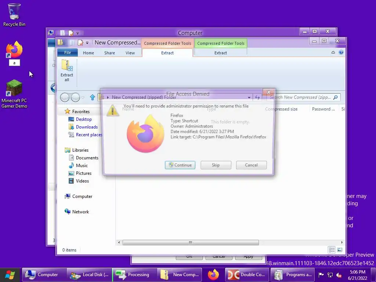Click the large Firefox logo in dialog
Viewport: 376px width, 282px height.
(145, 133)
